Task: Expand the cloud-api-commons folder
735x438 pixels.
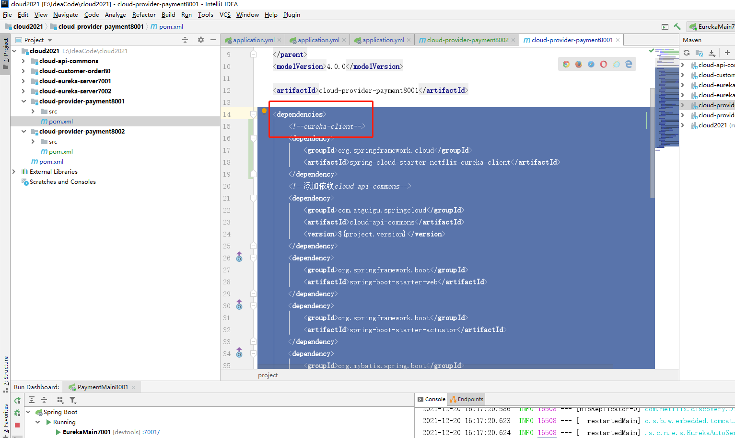Action: 23,61
